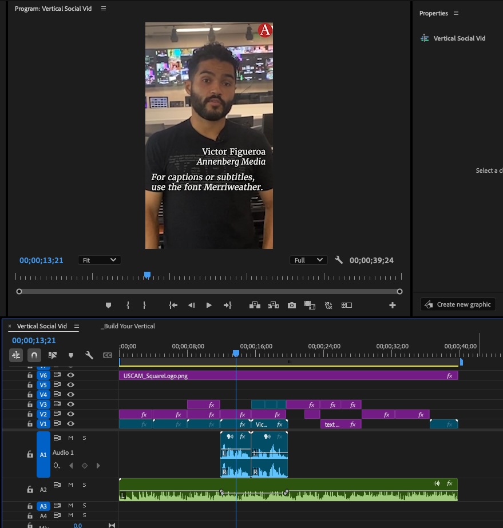The image size is (503, 528).
Task: Play the Program monitor video
Action: pos(209,305)
